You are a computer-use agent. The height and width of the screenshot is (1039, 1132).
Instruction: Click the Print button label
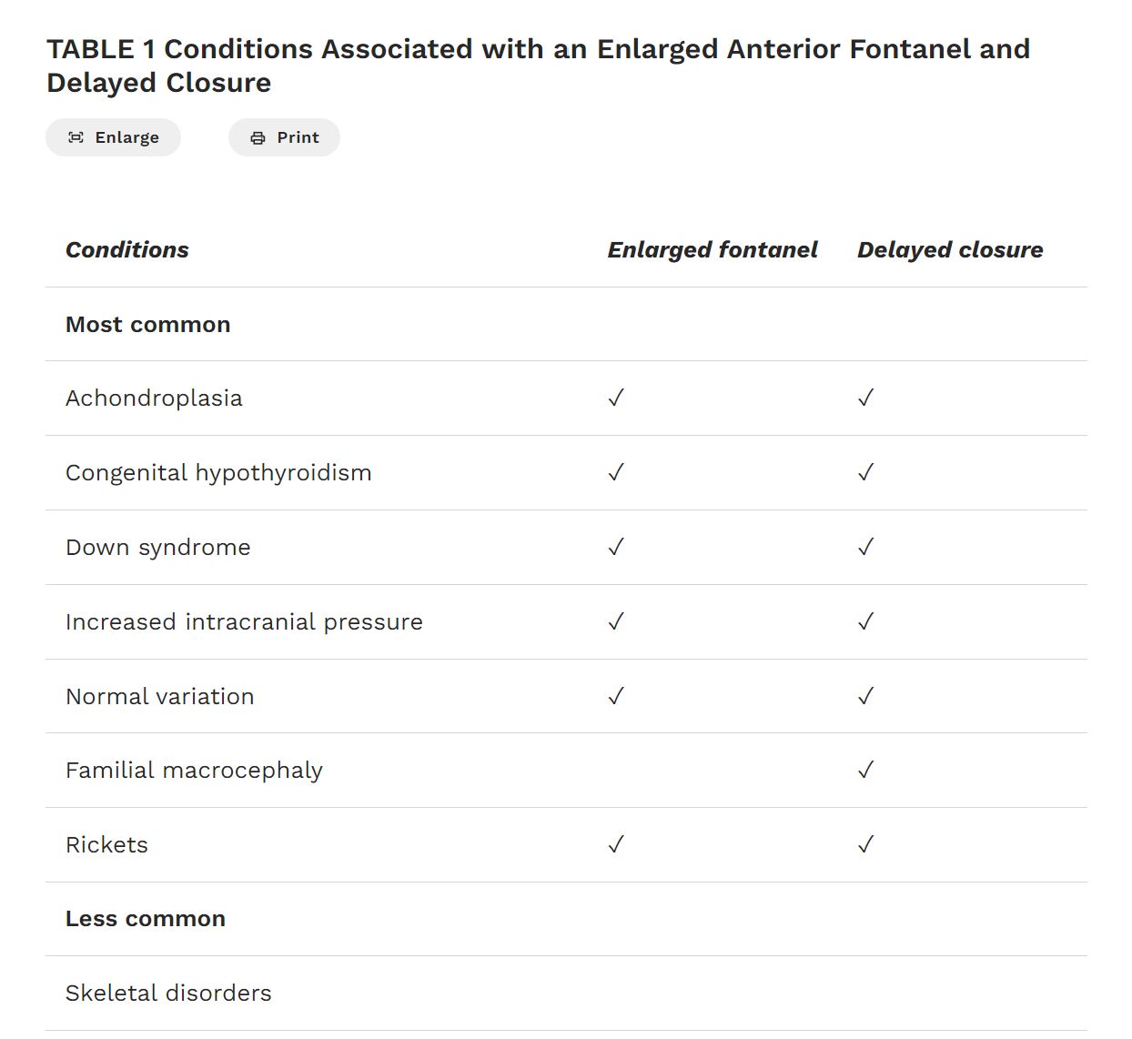(x=298, y=137)
